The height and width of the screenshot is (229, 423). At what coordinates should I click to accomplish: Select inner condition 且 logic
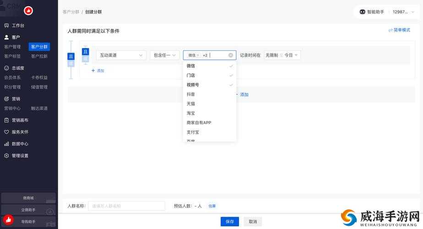(x=85, y=52)
